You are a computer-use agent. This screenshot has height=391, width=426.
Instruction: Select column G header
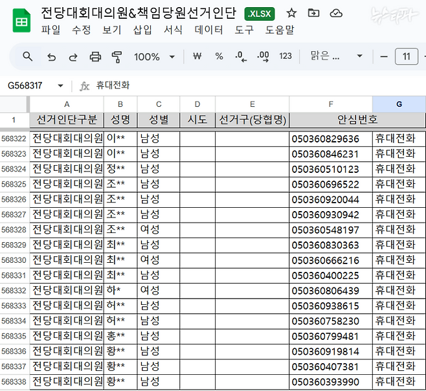[x=399, y=104]
